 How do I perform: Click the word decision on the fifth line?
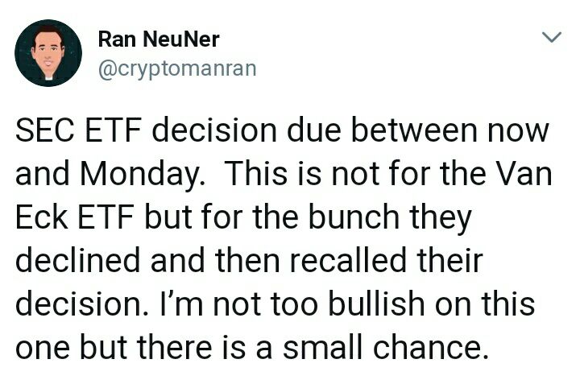click(81, 303)
